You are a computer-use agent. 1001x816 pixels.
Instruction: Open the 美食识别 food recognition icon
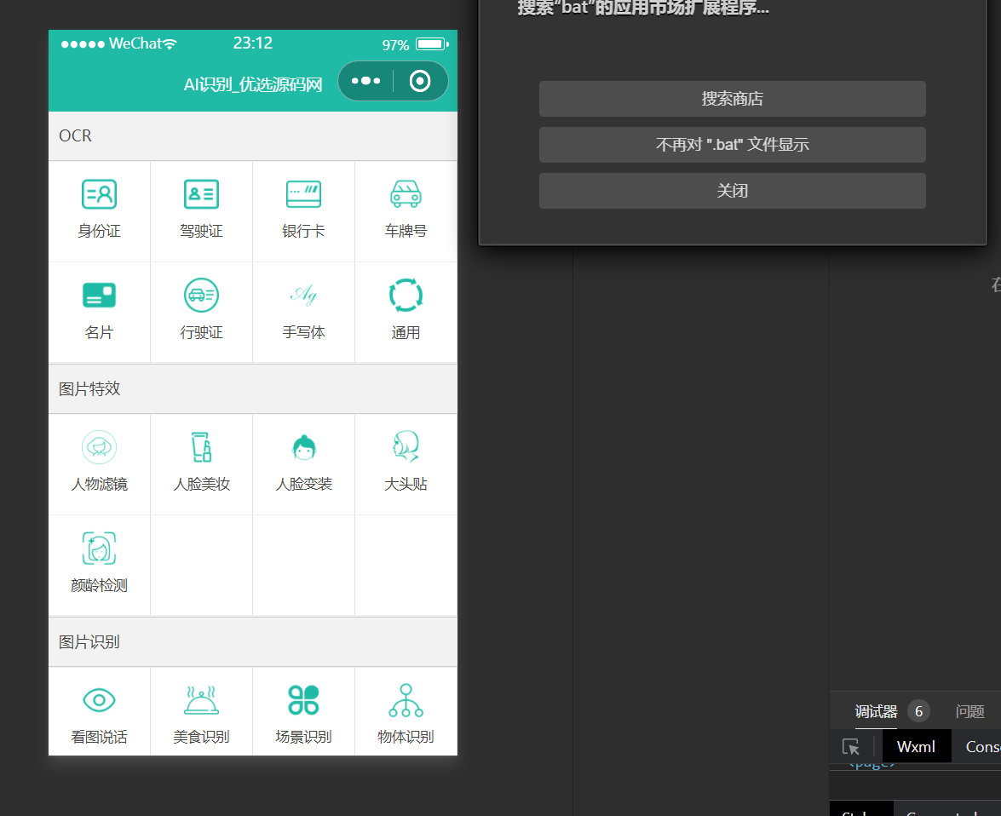(201, 700)
